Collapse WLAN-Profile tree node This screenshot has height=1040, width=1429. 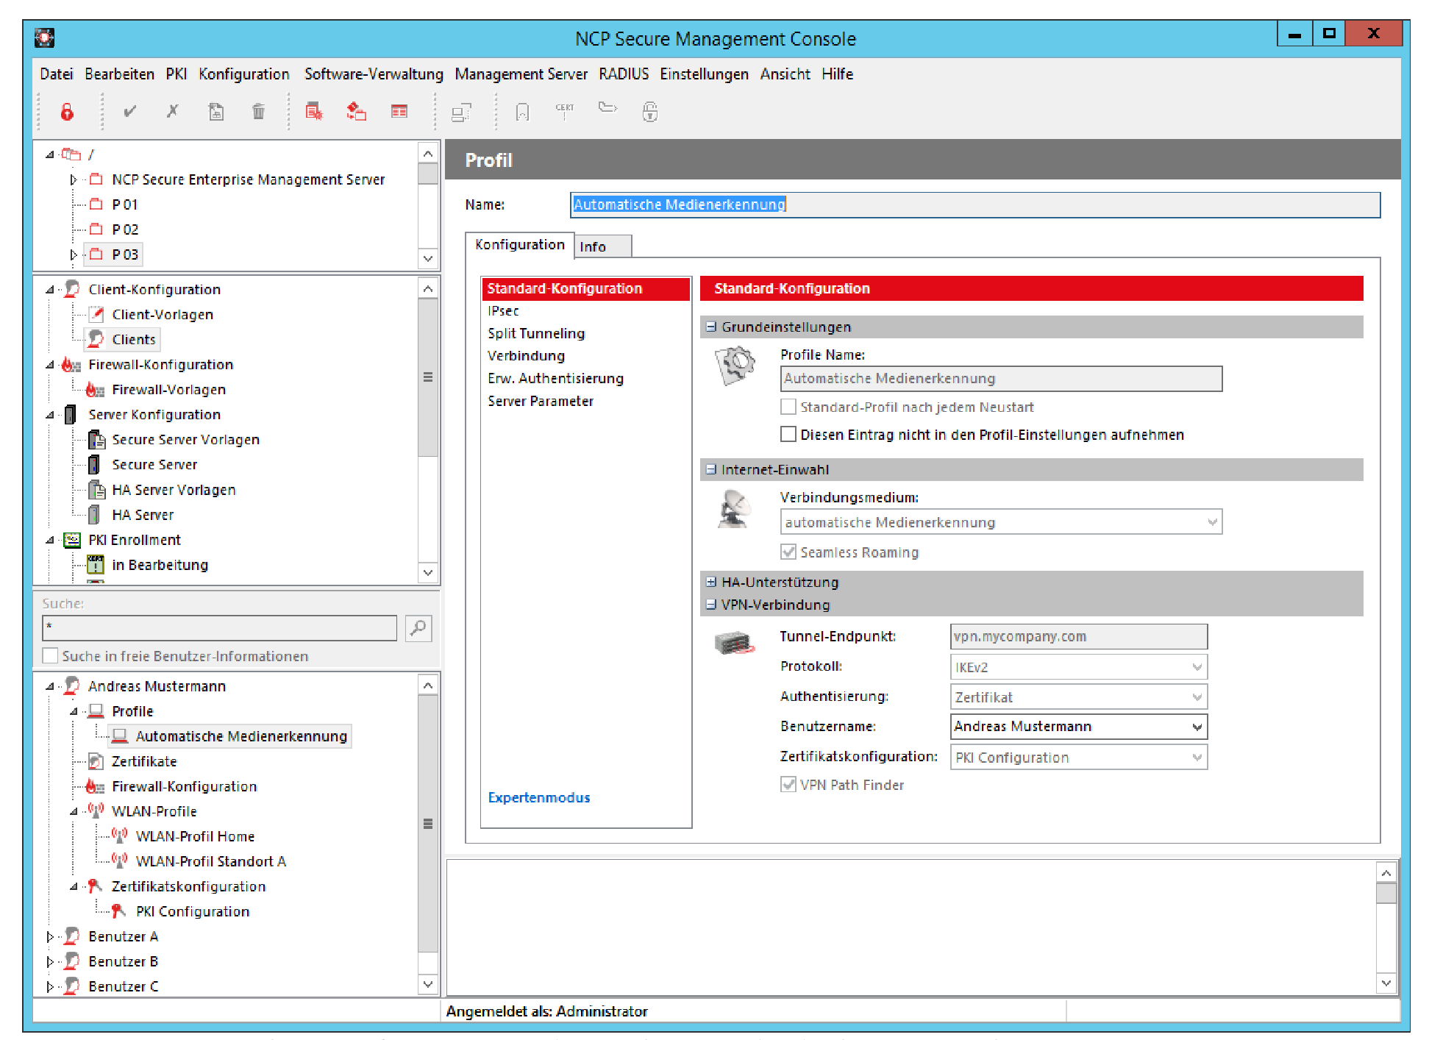tap(74, 812)
